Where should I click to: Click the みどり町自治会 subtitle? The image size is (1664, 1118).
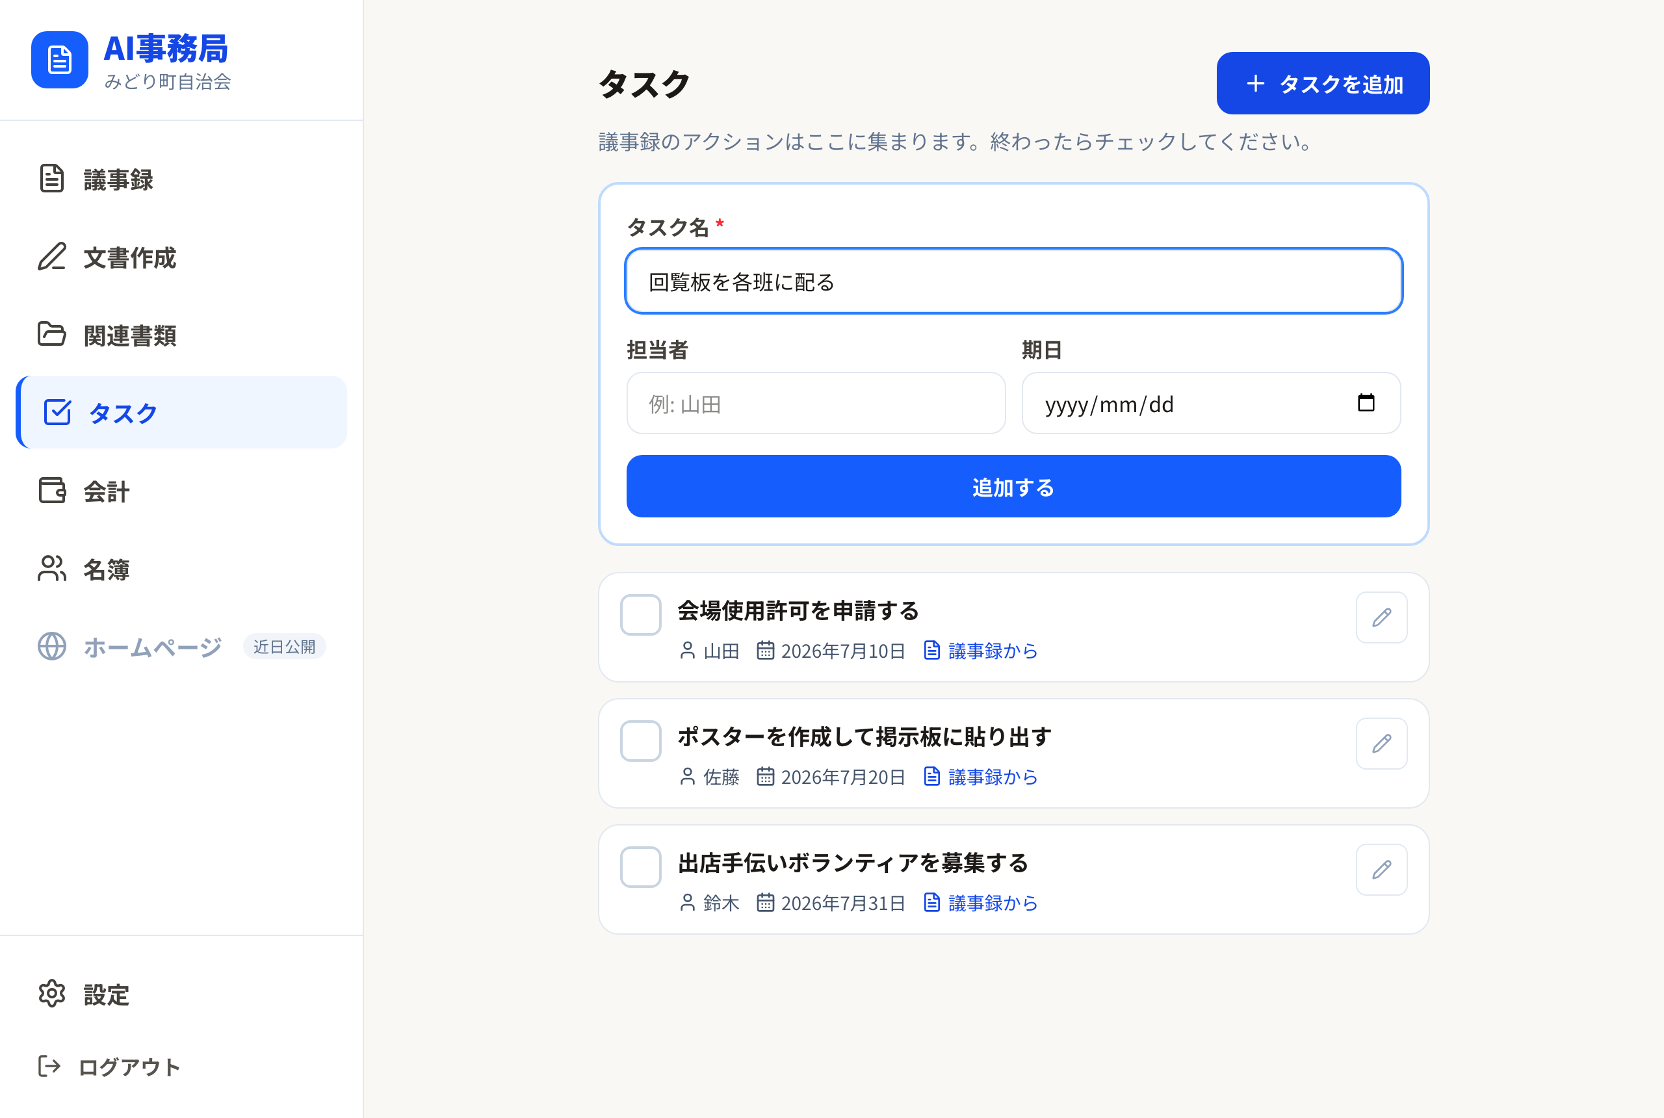coord(168,82)
